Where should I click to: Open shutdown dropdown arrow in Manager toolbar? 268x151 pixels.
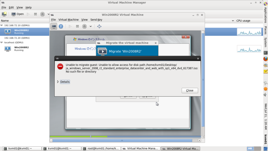point(48,14)
